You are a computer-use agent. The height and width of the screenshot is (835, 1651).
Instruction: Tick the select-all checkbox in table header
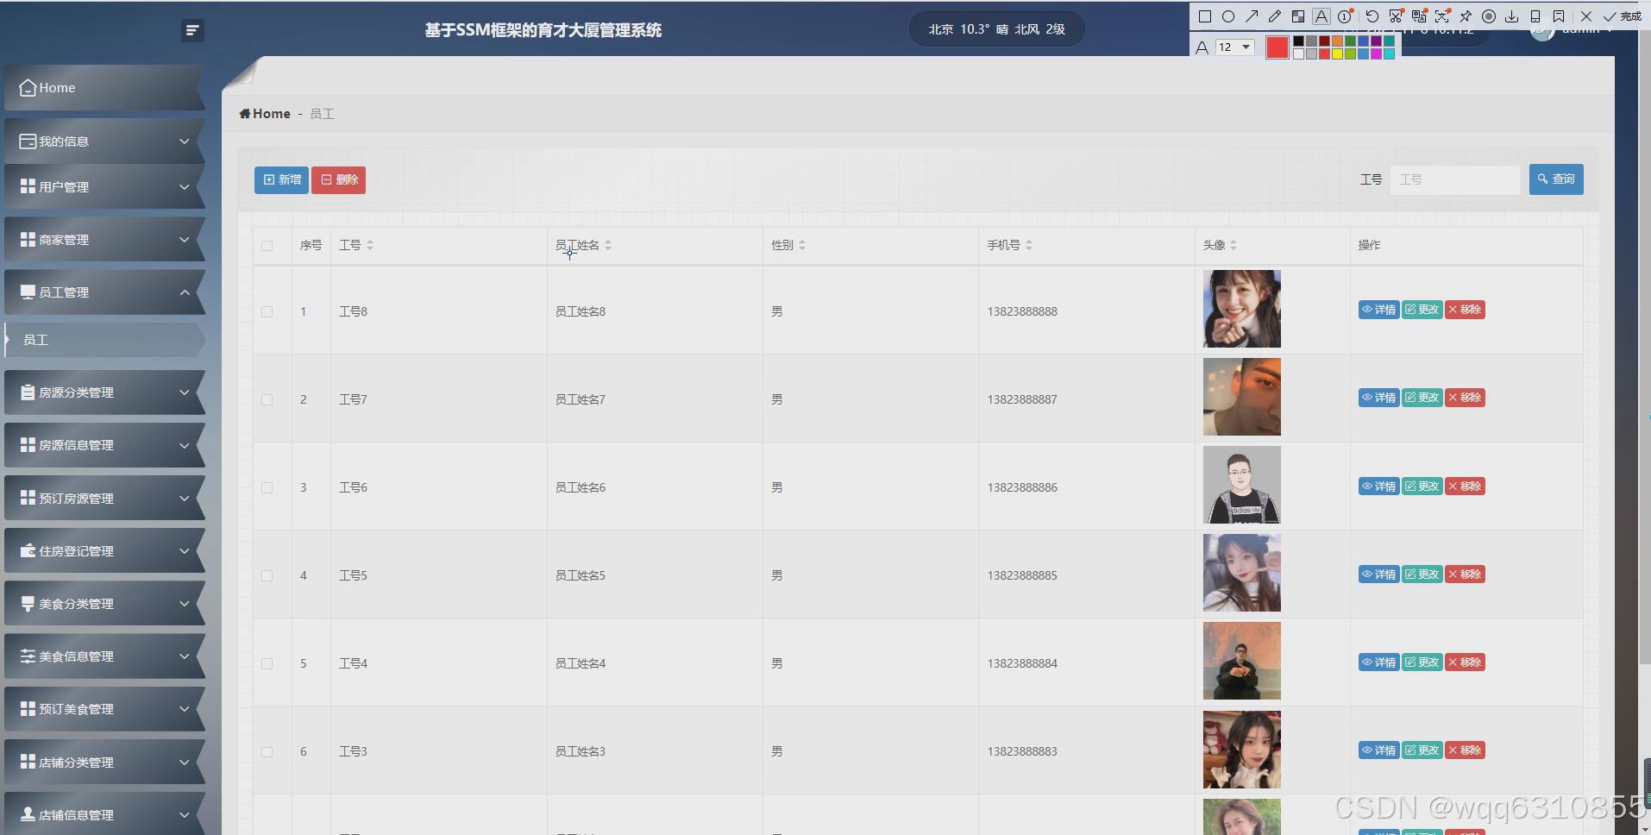pyautogui.click(x=267, y=246)
